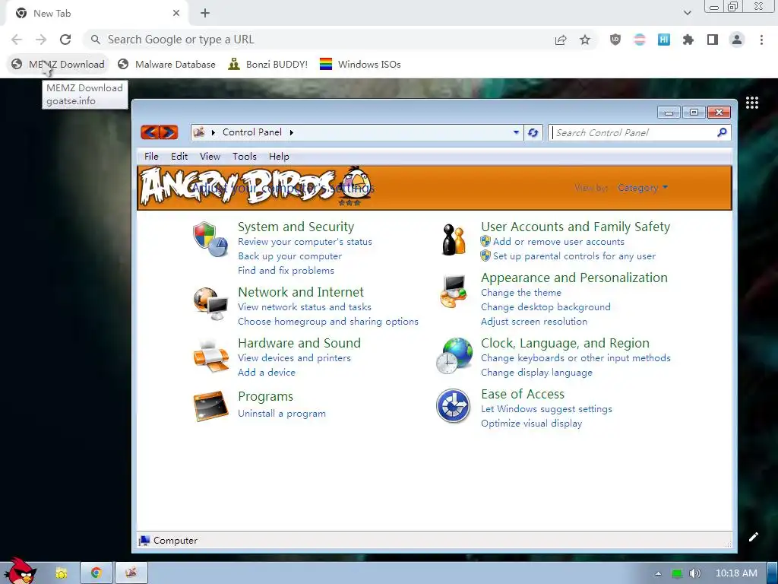Open the View menu
The image size is (778, 584).
point(210,157)
